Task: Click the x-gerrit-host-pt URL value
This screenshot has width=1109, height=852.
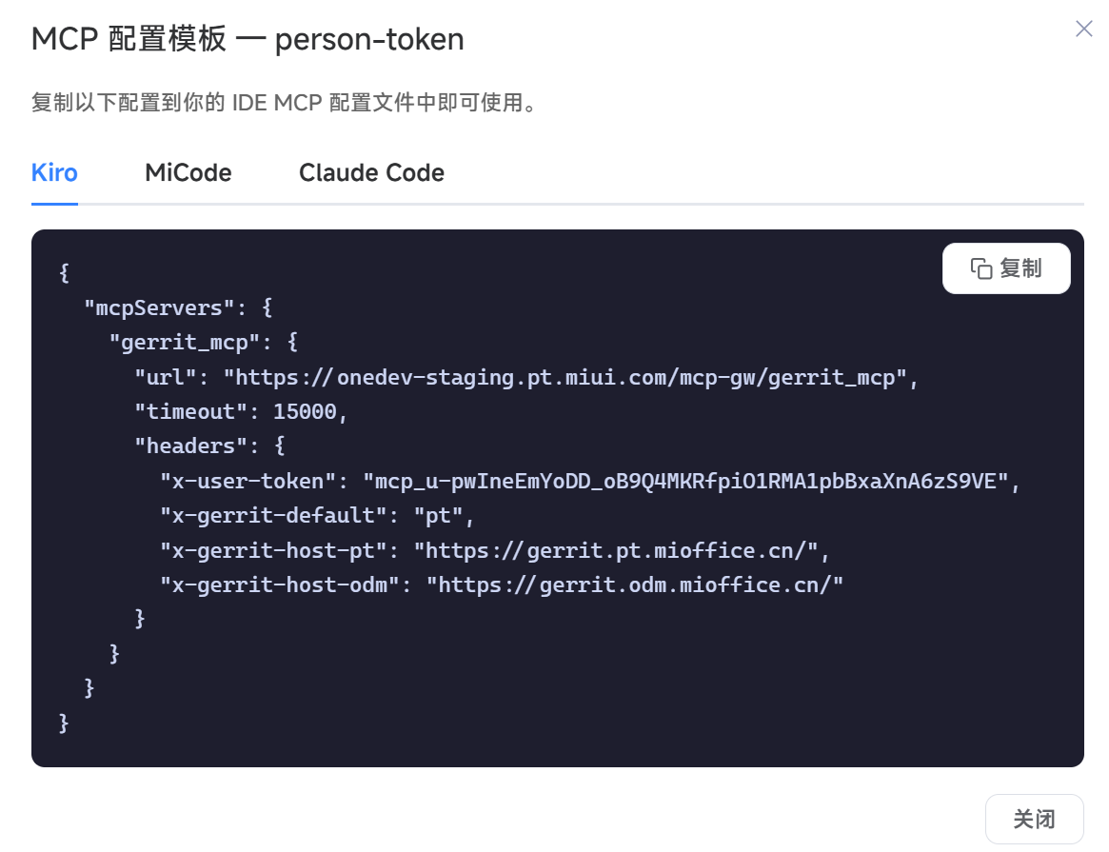Action: [x=615, y=551]
